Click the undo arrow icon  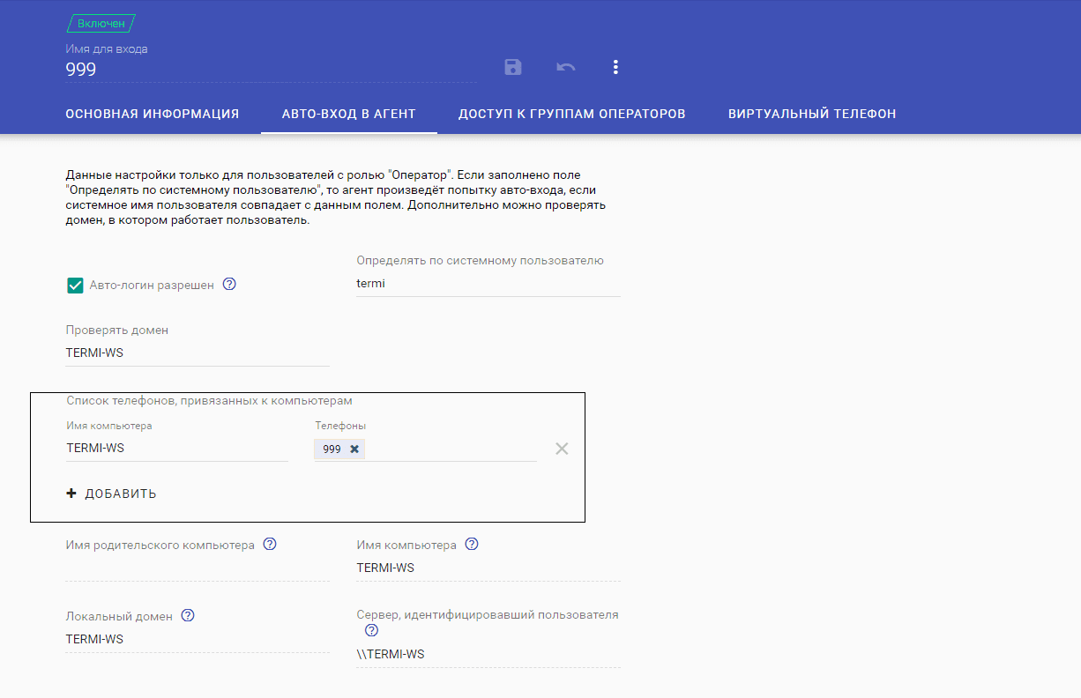[x=566, y=67]
